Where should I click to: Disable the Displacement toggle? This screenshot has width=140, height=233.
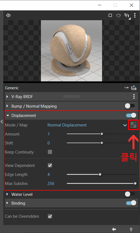pos(131,115)
